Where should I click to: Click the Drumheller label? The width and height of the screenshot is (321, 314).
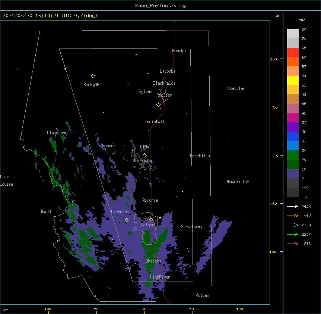[238, 182]
